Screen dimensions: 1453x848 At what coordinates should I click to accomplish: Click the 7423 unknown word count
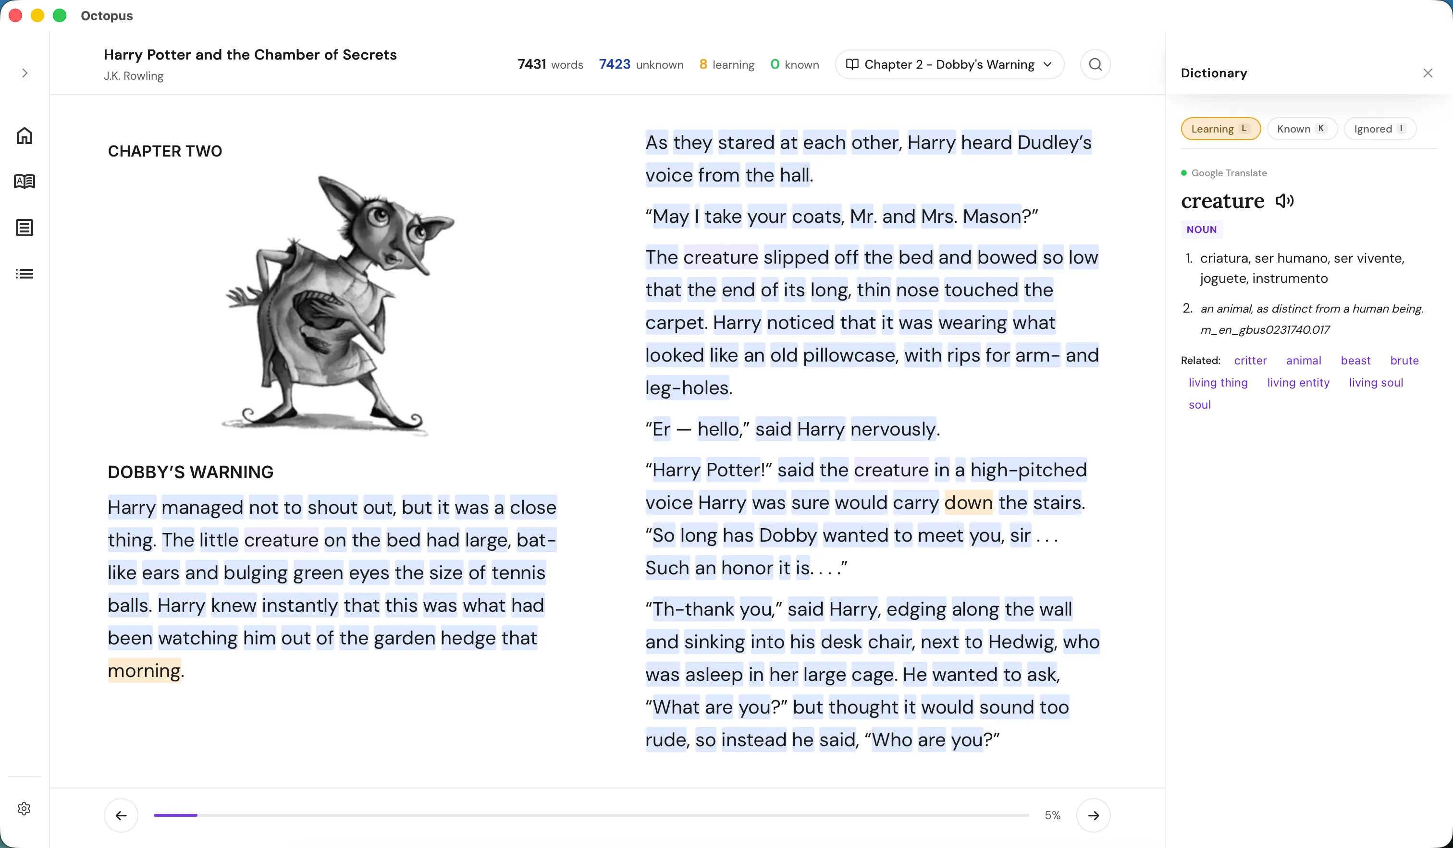click(640, 64)
